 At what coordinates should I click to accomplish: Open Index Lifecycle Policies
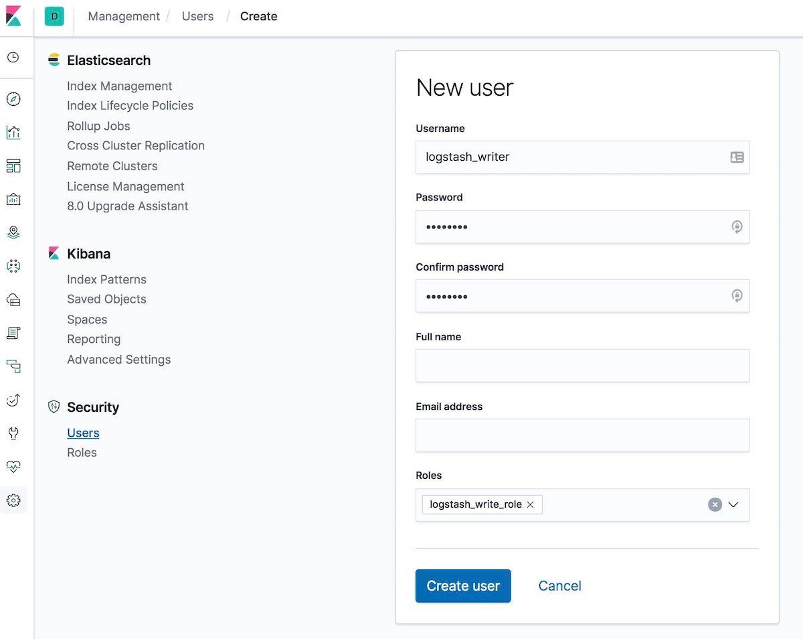coord(130,105)
